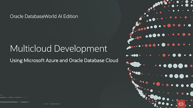The width and height of the screenshot is (193, 108).
Task: Click the 'Oracle DatabaseWorld AI Edition' heading
Action: pyautogui.click(x=44, y=16)
